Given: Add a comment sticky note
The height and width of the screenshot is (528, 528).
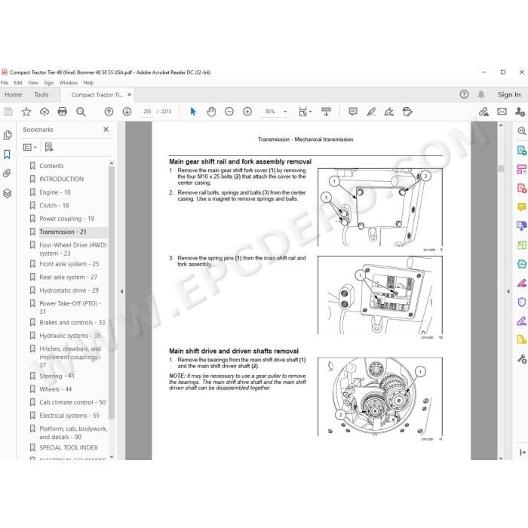Looking at the screenshot, I should [353, 112].
